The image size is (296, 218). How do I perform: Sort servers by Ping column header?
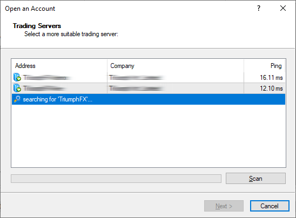[264, 66]
